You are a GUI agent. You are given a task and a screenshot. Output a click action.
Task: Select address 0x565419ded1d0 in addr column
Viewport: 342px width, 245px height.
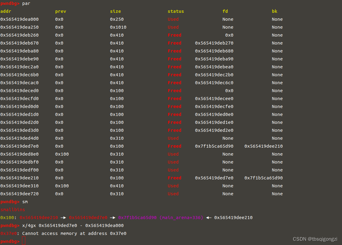coord(20,114)
